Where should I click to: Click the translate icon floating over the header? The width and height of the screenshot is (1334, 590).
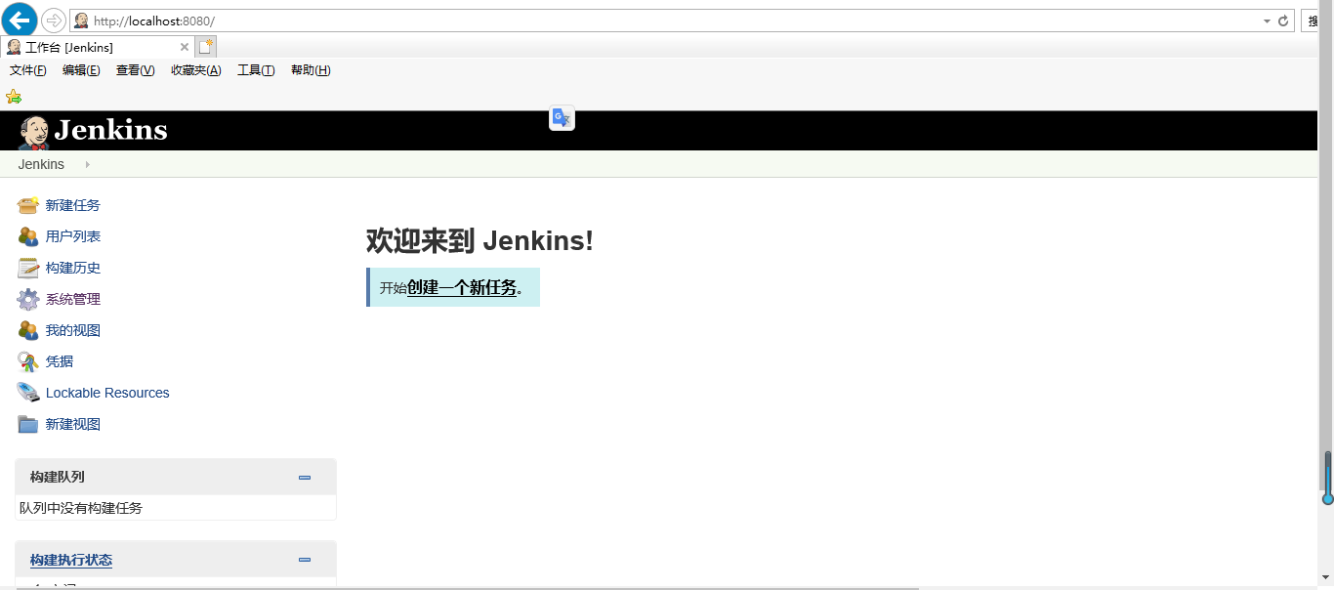[x=562, y=118]
